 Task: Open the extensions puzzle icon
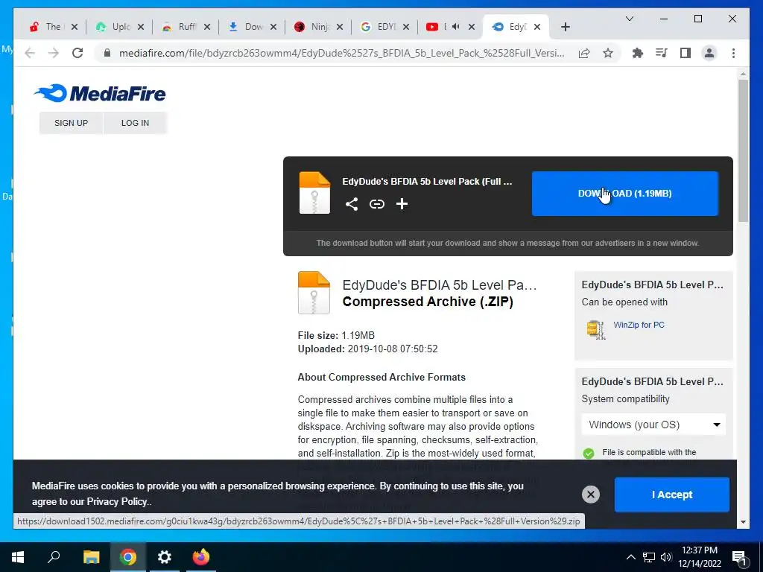tap(638, 53)
